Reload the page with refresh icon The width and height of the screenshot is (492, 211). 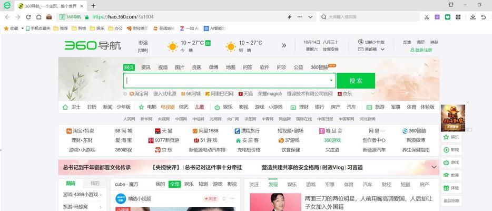point(28,17)
